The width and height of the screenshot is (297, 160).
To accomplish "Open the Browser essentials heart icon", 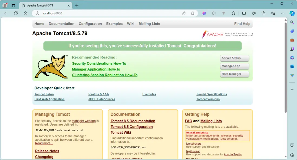I will (x=273, y=13).
